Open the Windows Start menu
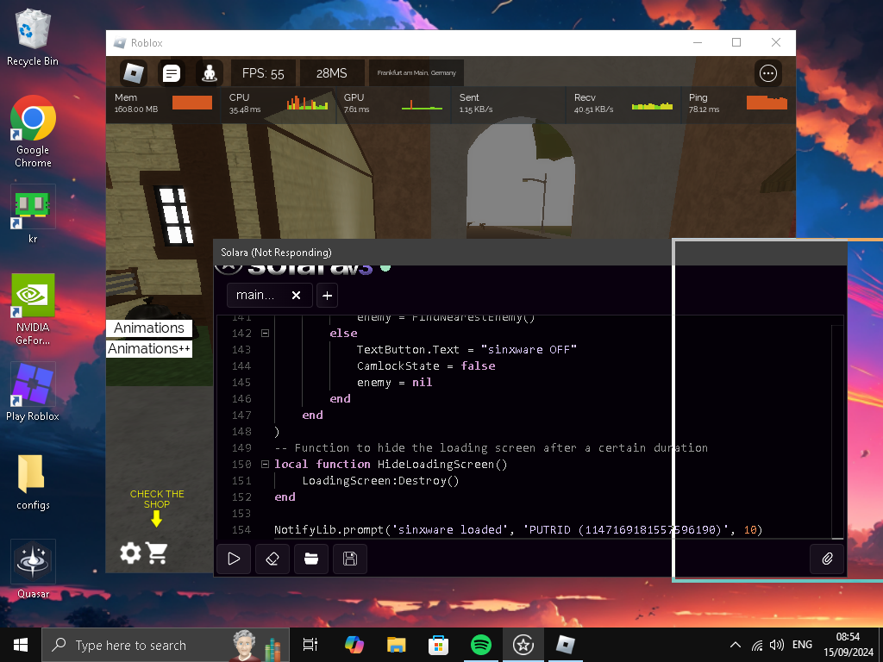Screen dimensions: 883x662 [x=21, y=645]
